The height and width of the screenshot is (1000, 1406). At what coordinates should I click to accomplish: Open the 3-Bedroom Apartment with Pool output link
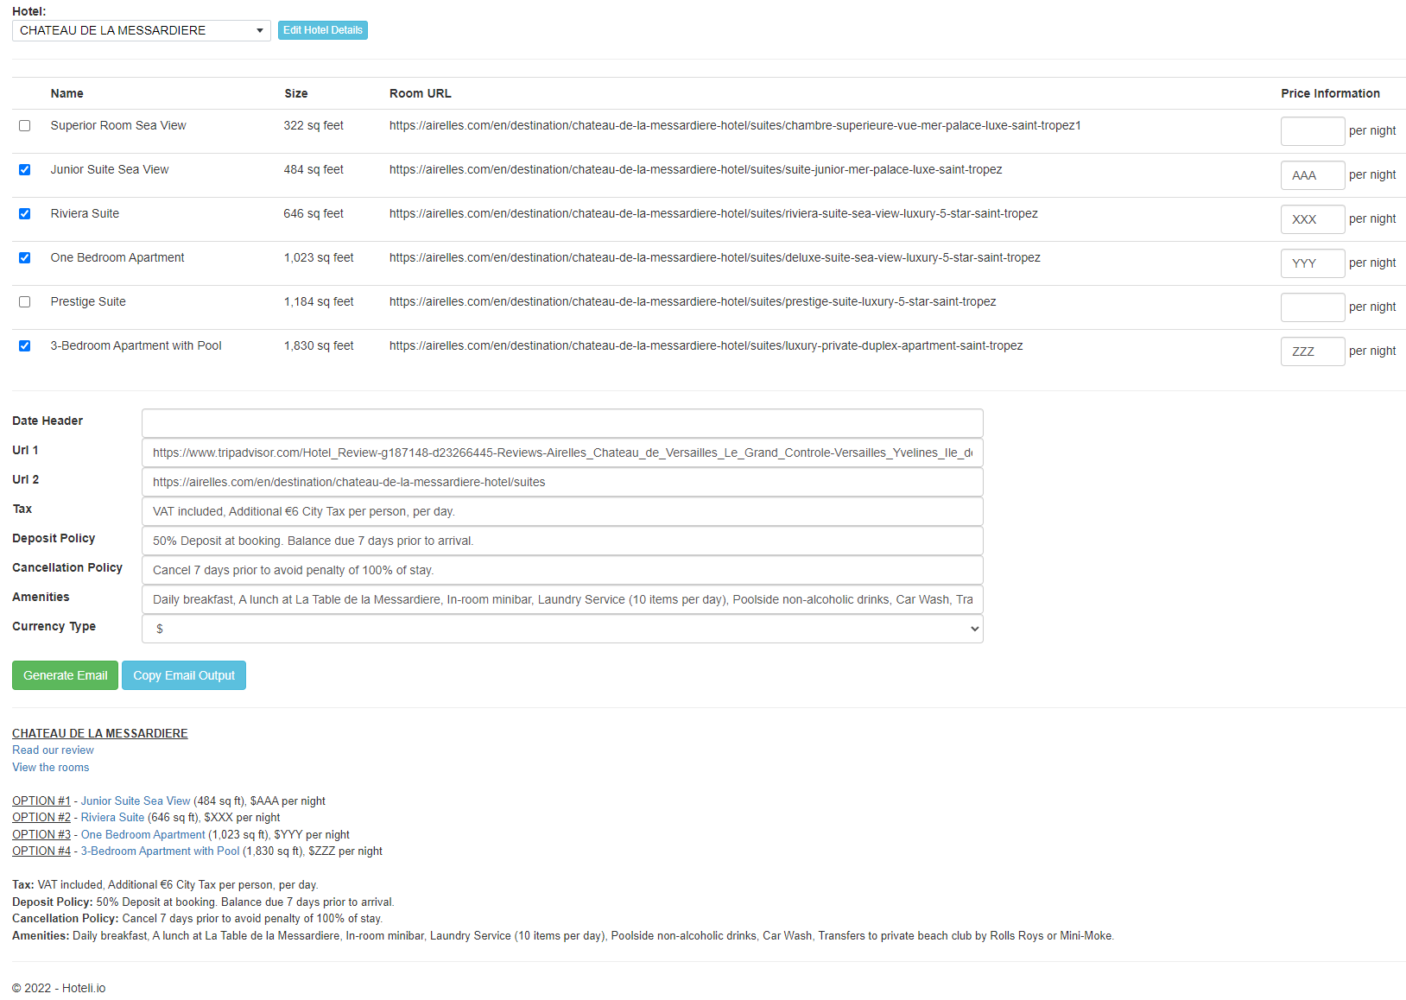[161, 851]
